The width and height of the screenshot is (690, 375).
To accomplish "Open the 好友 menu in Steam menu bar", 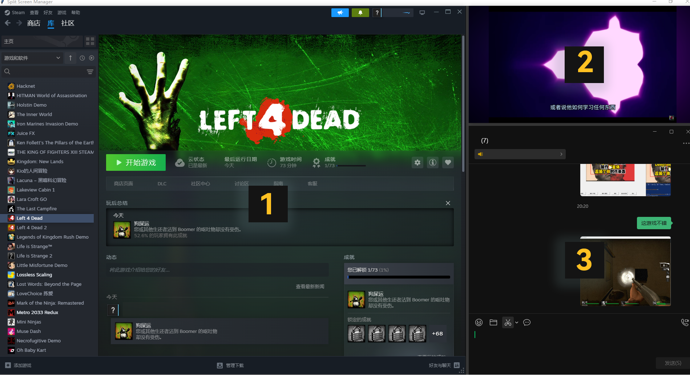I will (x=48, y=12).
